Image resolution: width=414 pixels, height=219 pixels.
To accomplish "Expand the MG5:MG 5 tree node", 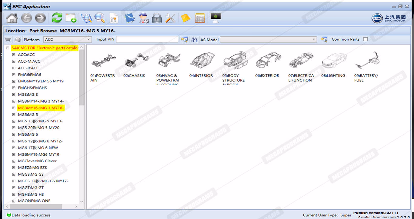I will [x=14, y=114].
